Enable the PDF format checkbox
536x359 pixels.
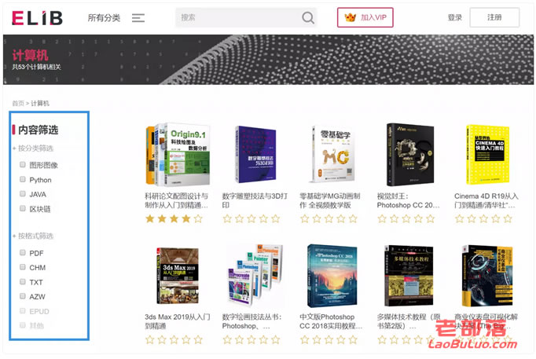pos(23,253)
